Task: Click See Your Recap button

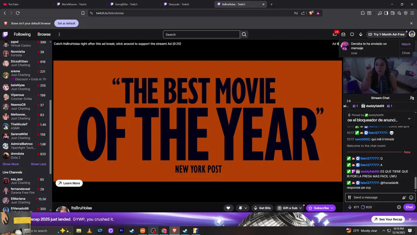Action: (x=388, y=219)
